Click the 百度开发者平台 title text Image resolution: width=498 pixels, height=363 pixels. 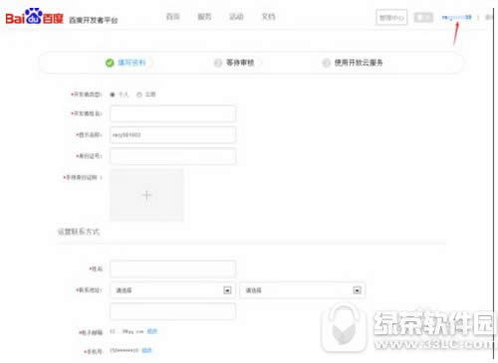94,20
